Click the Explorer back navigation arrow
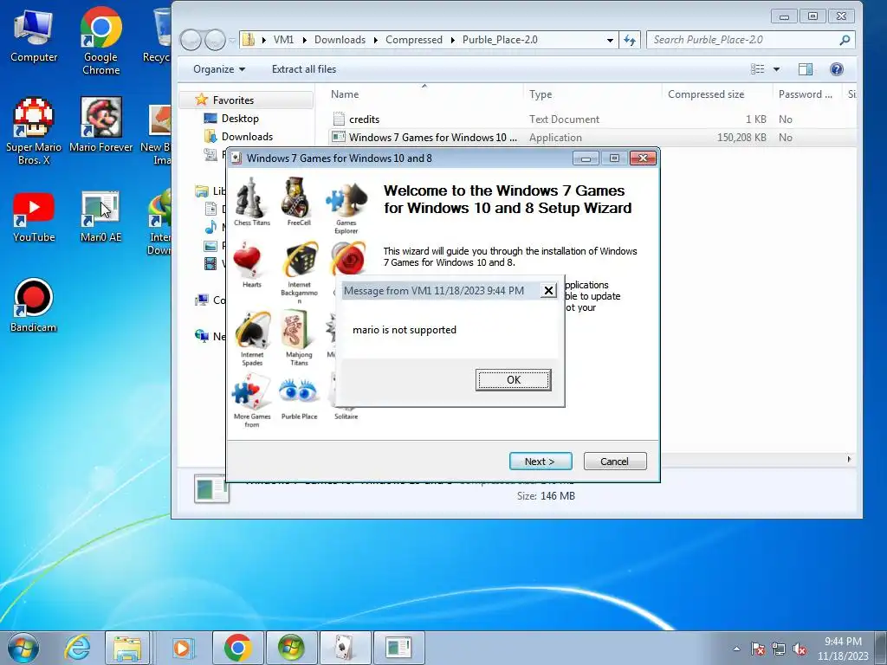The width and height of the screenshot is (887, 665). click(191, 40)
